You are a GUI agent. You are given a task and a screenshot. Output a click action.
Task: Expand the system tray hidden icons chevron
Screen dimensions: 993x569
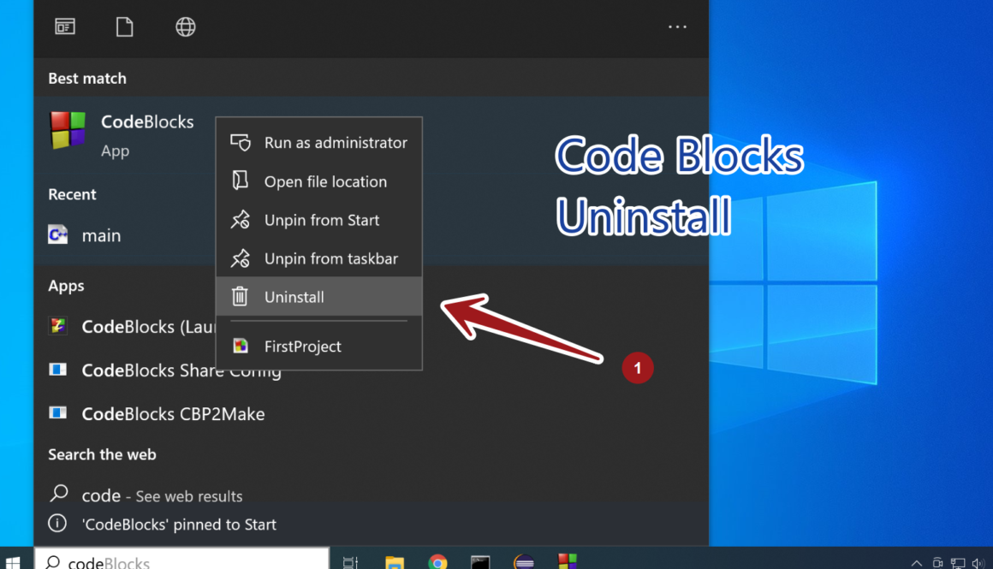[x=916, y=563]
